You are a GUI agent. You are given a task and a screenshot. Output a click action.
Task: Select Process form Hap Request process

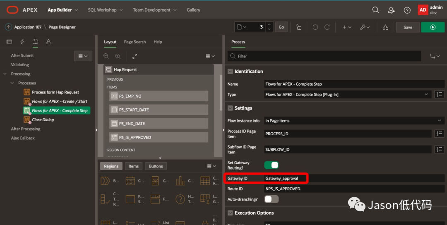pos(55,92)
